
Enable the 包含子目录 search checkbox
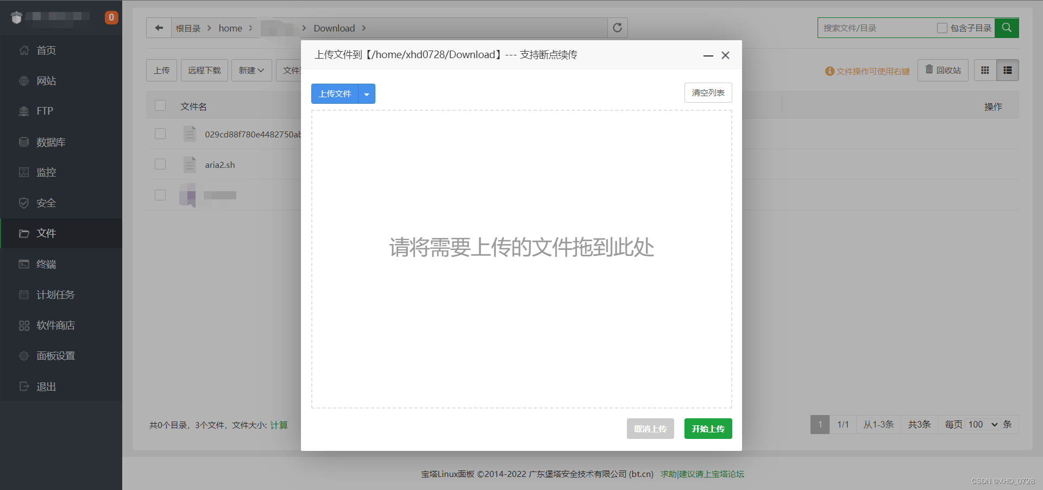pyautogui.click(x=943, y=27)
